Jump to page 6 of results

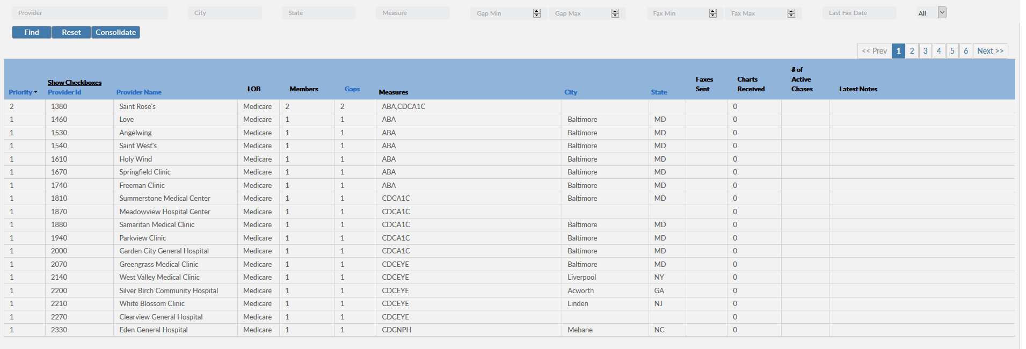(965, 51)
